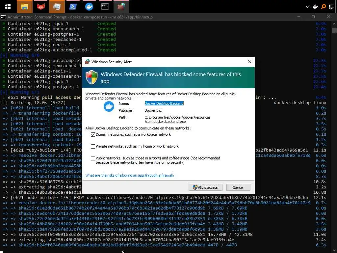
Task: Click the Command Prompt scrollbar thumb
Action: (x=334, y=30)
